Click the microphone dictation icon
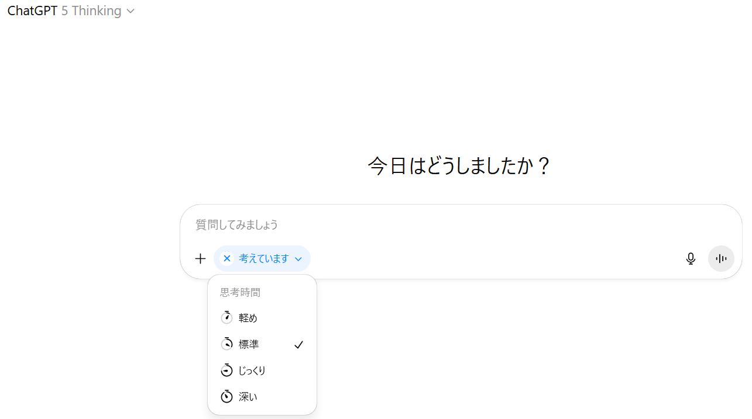752x419 pixels. pyautogui.click(x=691, y=258)
